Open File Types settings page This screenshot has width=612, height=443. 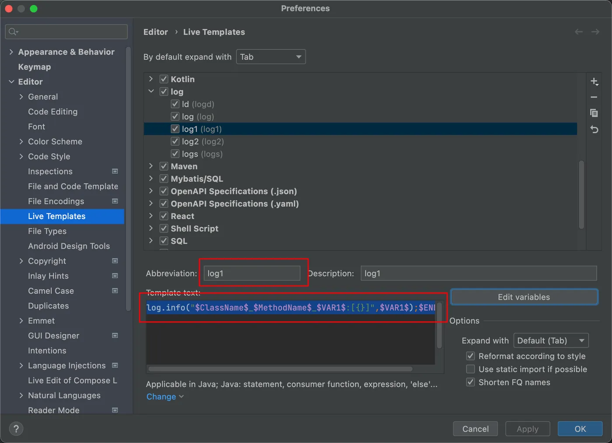click(47, 231)
